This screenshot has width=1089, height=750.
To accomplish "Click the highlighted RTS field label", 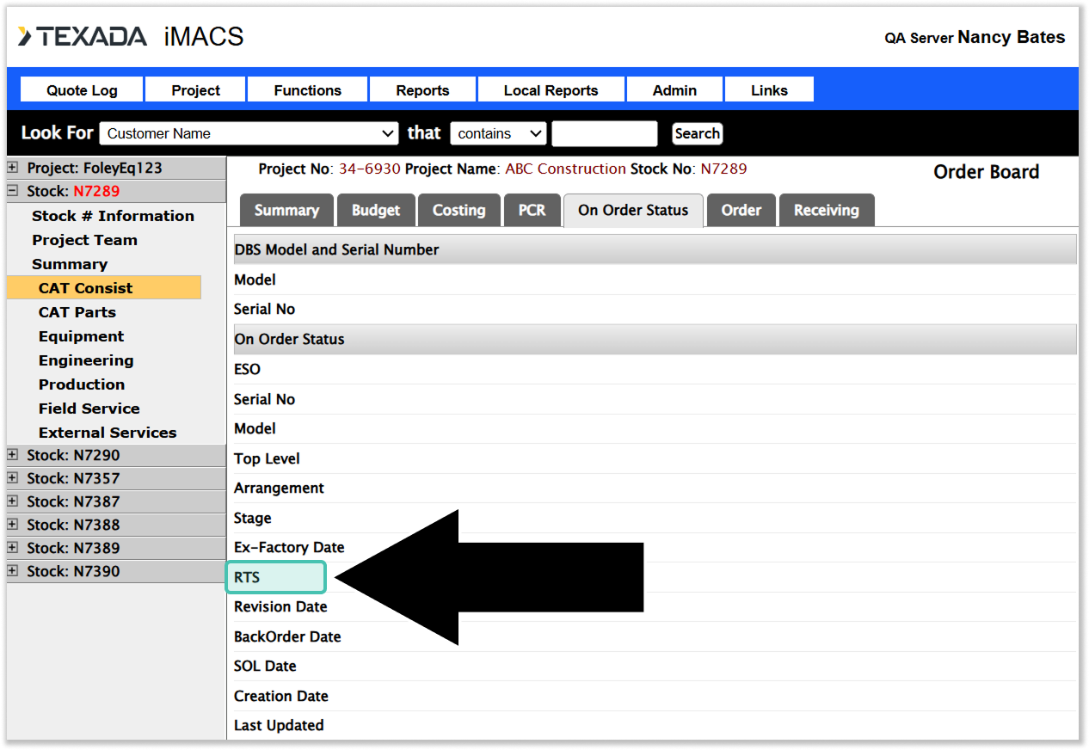I will 275,577.
